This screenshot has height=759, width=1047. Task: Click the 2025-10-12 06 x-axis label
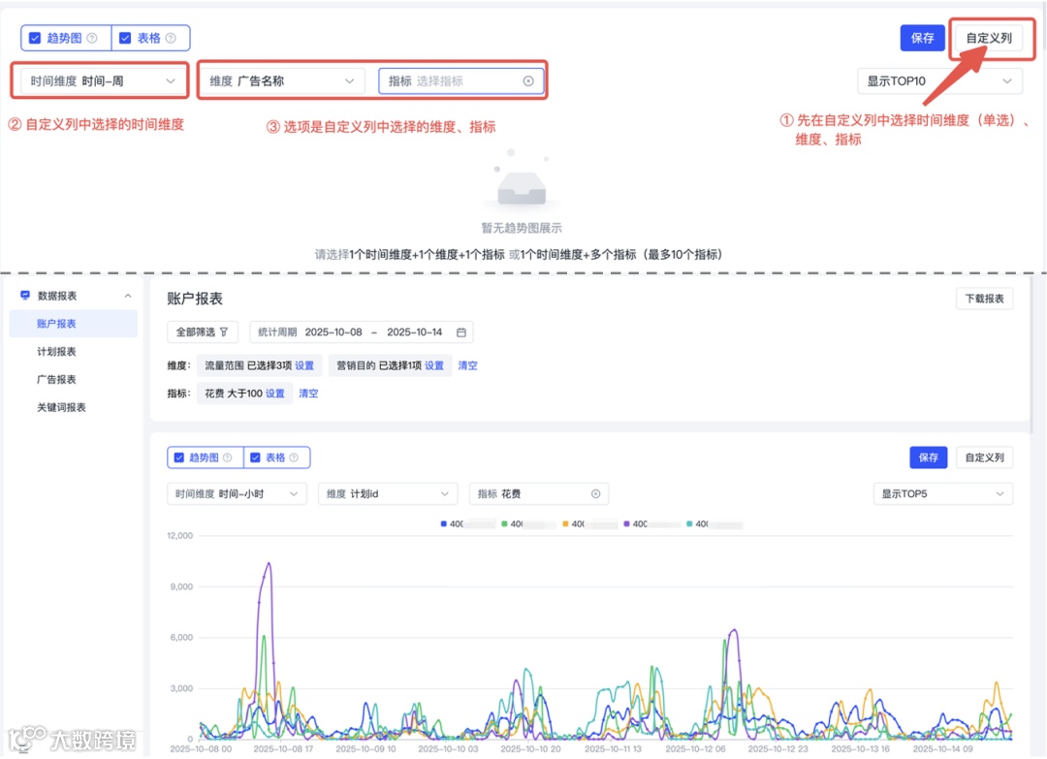click(x=695, y=749)
